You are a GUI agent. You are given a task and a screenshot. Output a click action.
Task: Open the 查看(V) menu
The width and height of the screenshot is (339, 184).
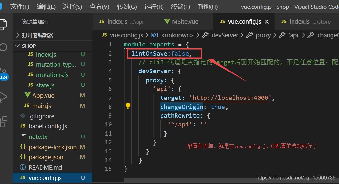99,7
